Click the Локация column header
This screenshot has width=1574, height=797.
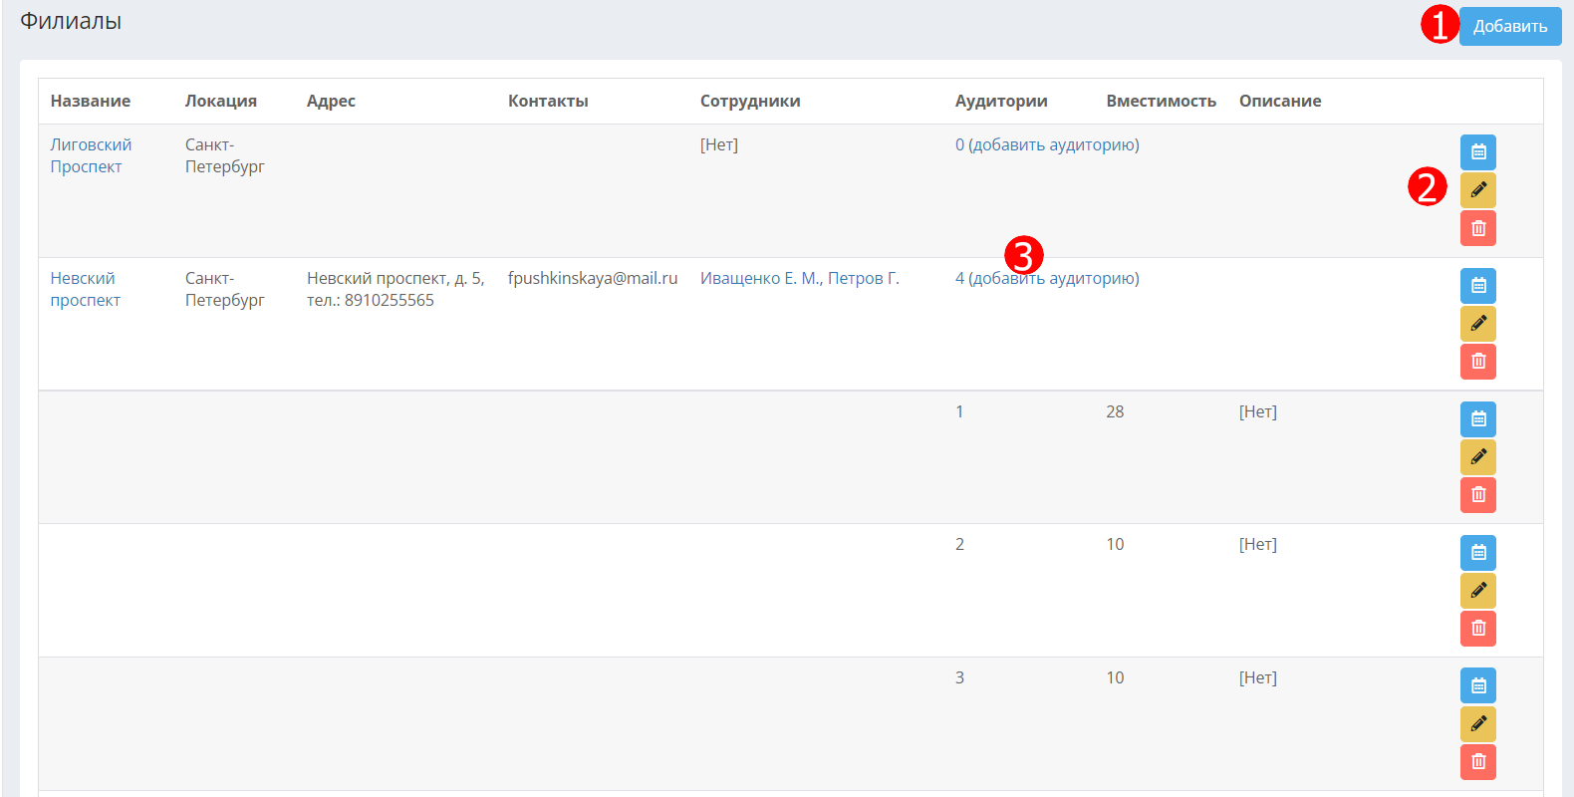click(x=221, y=101)
